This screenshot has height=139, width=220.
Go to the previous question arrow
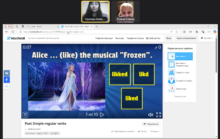coord(82,115)
